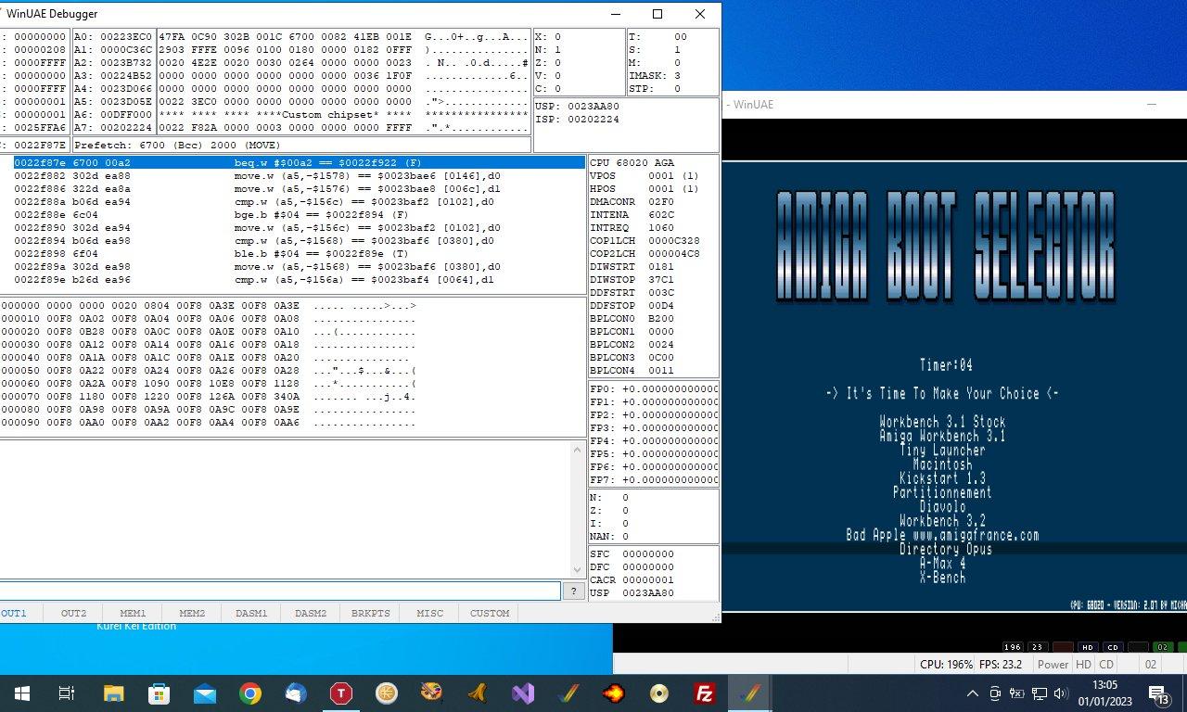The width and height of the screenshot is (1187, 712).
Task: Open Task View in taskbar
Action: click(x=67, y=693)
